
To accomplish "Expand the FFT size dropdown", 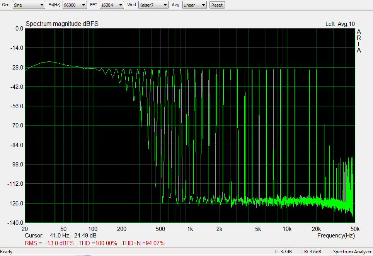I will tap(112, 5).
